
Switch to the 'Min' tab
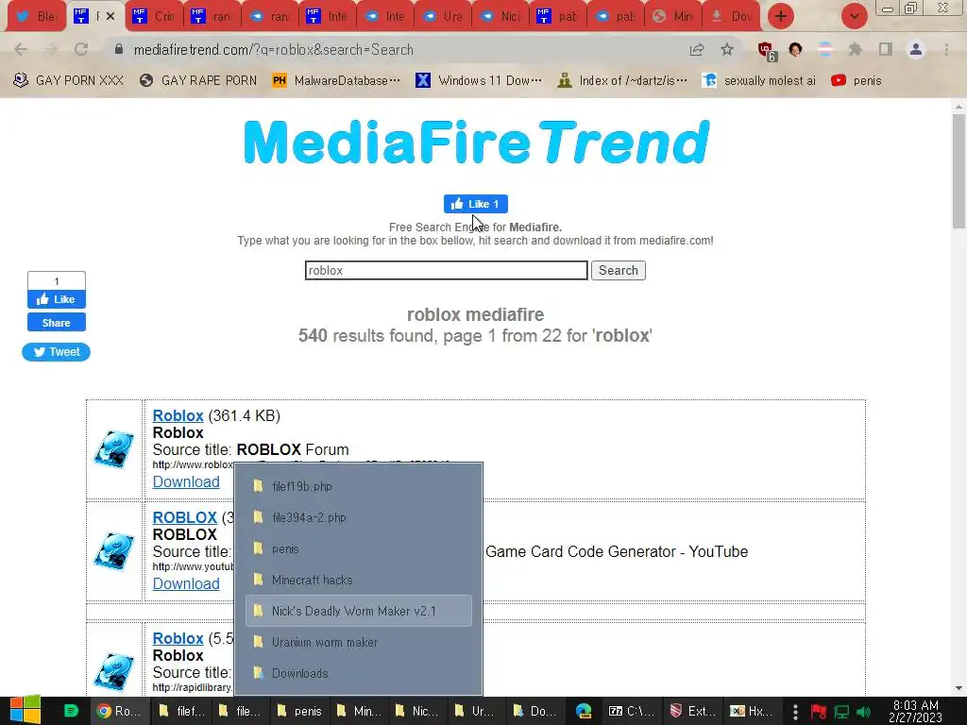pos(674,17)
